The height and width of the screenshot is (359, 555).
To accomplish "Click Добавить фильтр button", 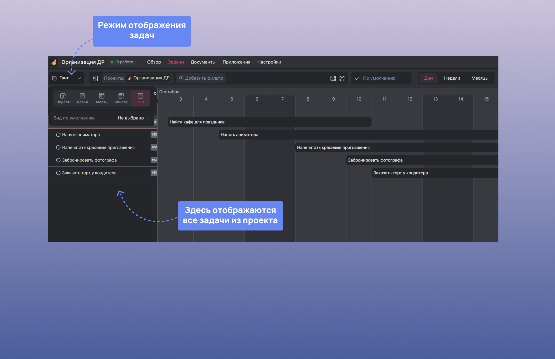I will (201, 78).
